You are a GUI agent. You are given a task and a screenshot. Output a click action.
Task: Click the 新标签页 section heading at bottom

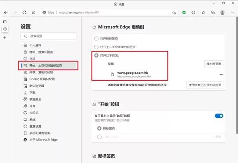pyautogui.click(x=106, y=156)
